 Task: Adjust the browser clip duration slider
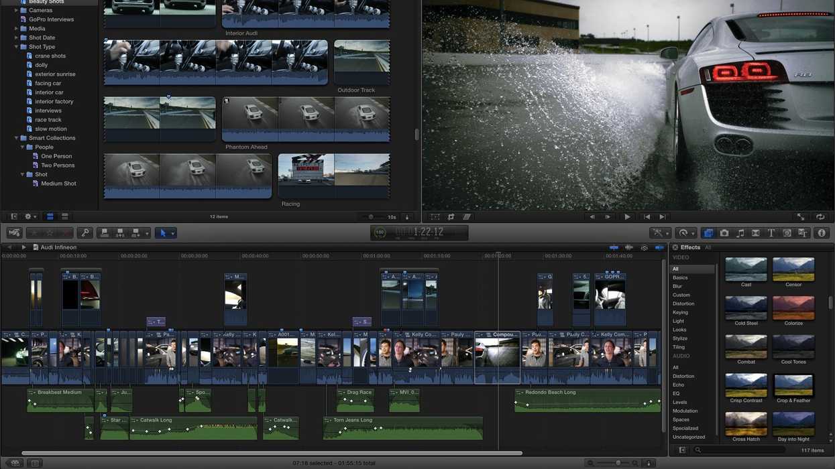(371, 217)
